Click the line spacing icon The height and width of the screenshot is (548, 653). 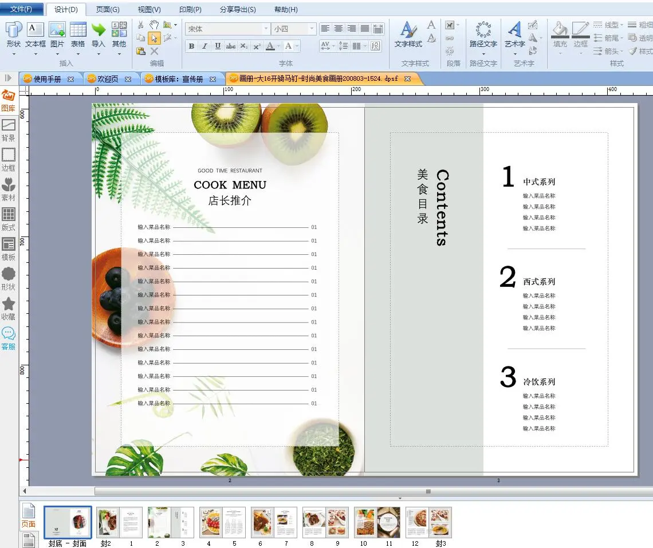343,46
